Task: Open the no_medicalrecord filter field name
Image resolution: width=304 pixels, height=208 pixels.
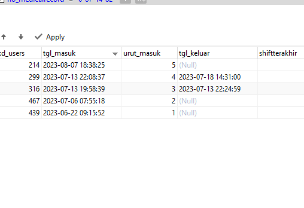Action: point(36,1)
